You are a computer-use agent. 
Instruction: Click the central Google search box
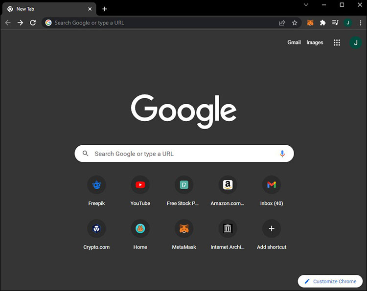184,154
